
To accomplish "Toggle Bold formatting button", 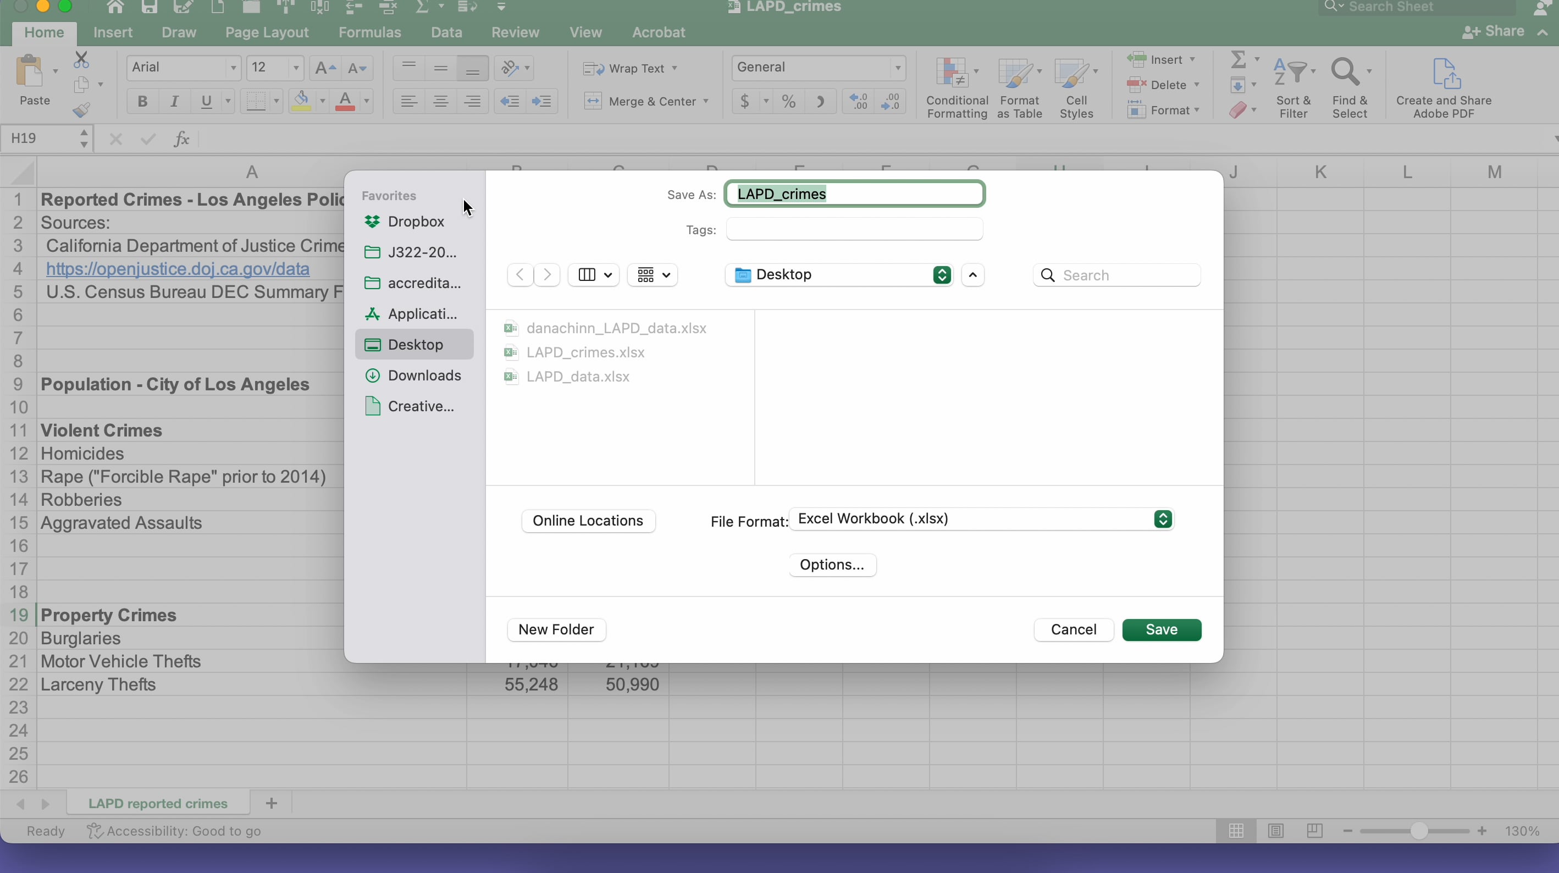I will [x=142, y=101].
